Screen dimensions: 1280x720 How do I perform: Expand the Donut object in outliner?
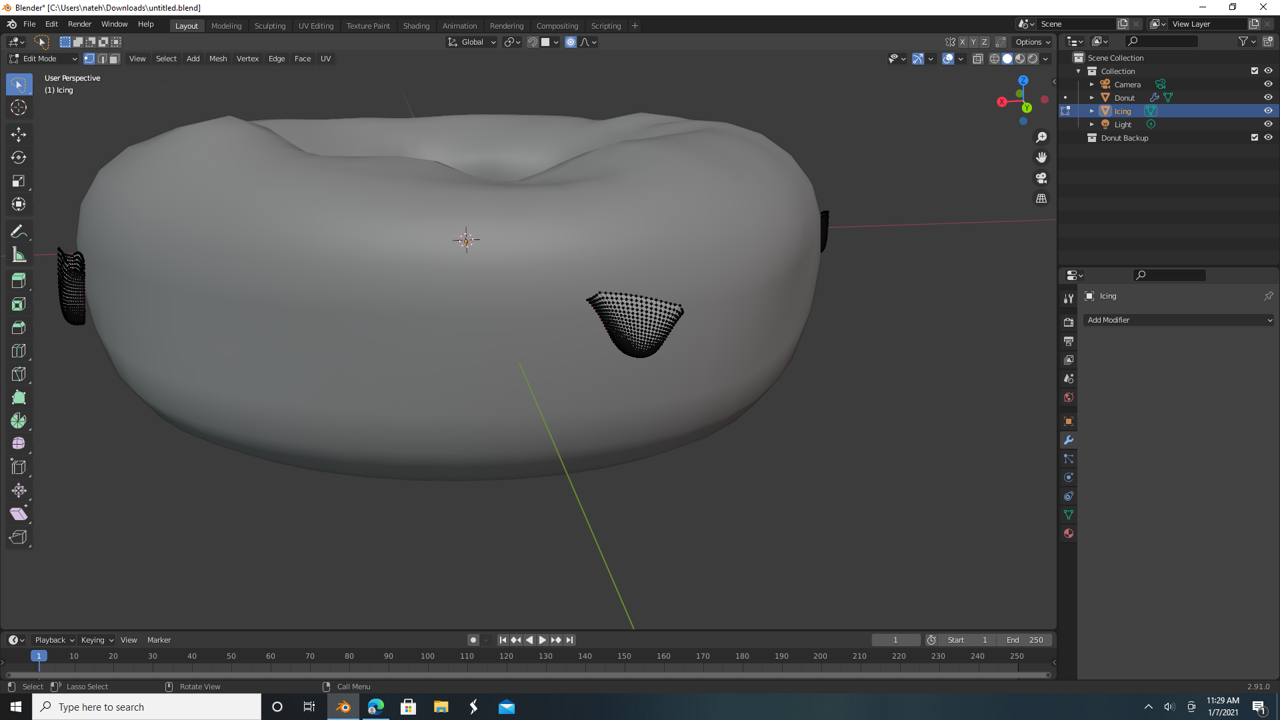point(1092,98)
